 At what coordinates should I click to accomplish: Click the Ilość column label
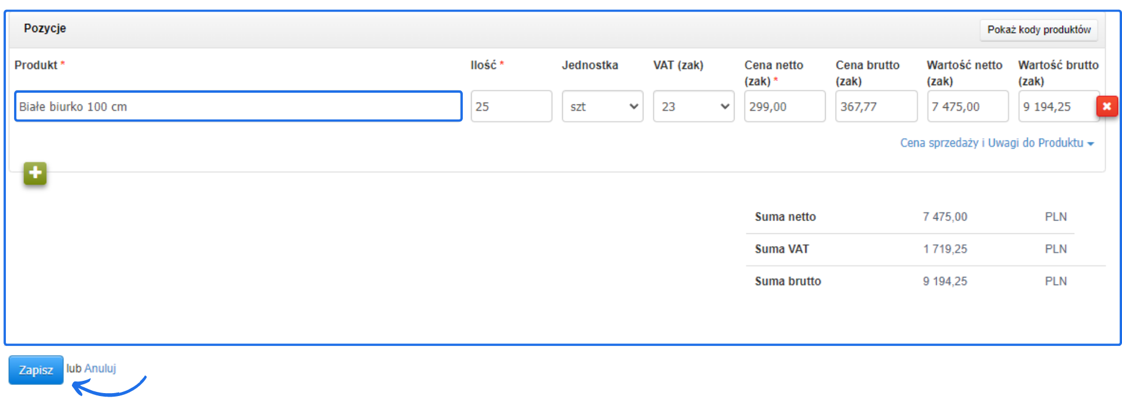pos(484,65)
